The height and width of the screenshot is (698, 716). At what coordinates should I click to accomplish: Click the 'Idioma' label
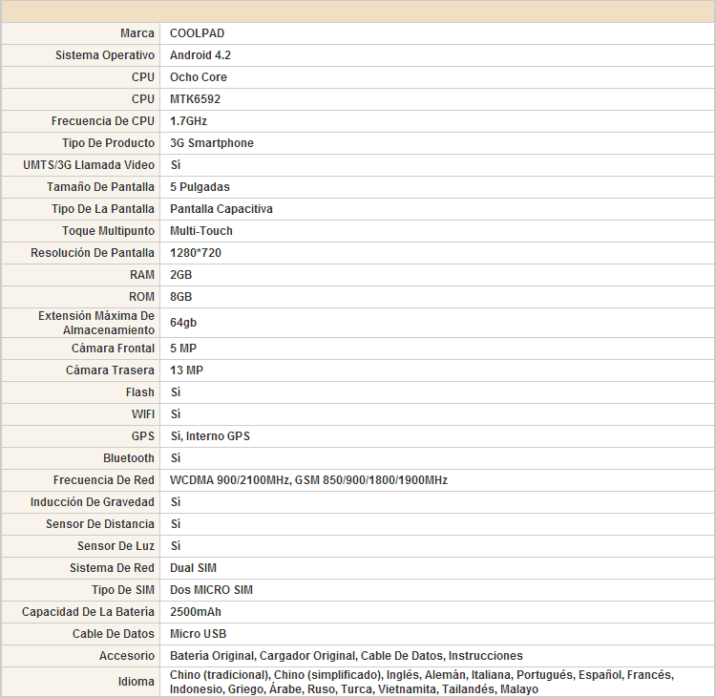[x=137, y=681]
